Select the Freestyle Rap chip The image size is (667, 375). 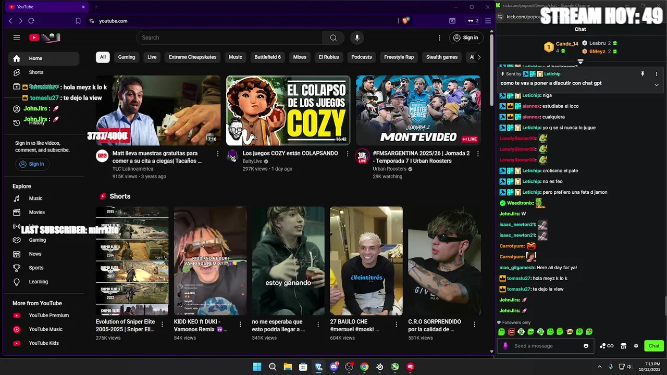(x=399, y=57)
